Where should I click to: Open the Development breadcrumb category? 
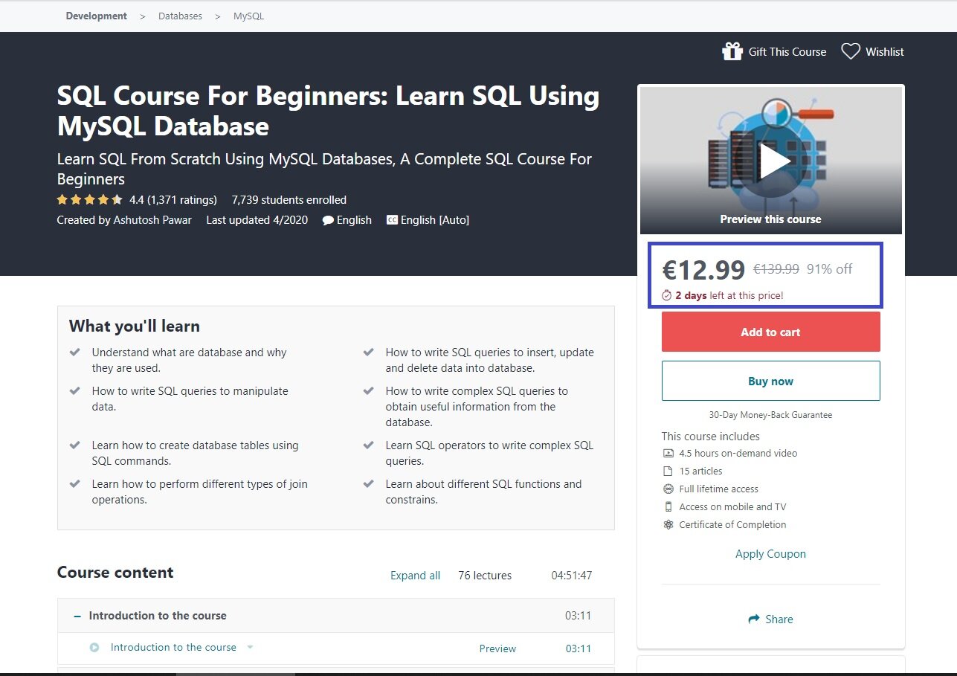pos(96,16)
